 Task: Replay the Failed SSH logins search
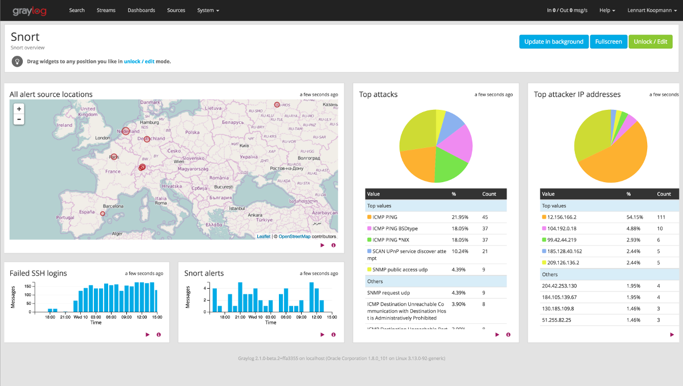tap(147, 335)
